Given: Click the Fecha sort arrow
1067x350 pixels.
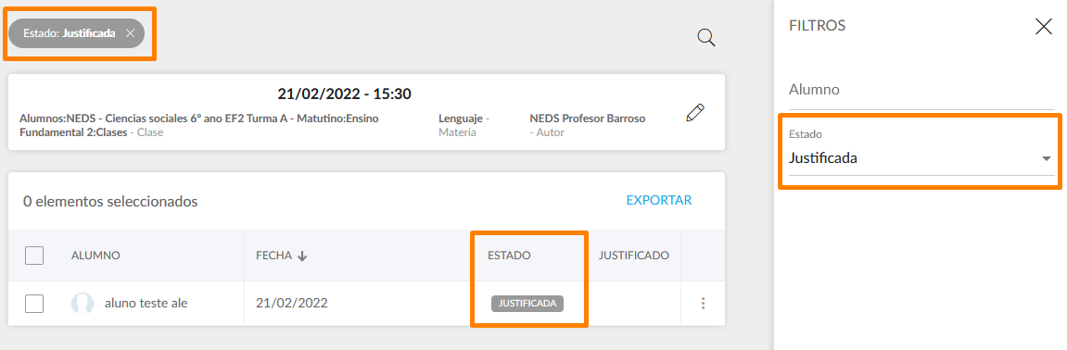Looking at the screenshot, I should (x=303, y=256).
